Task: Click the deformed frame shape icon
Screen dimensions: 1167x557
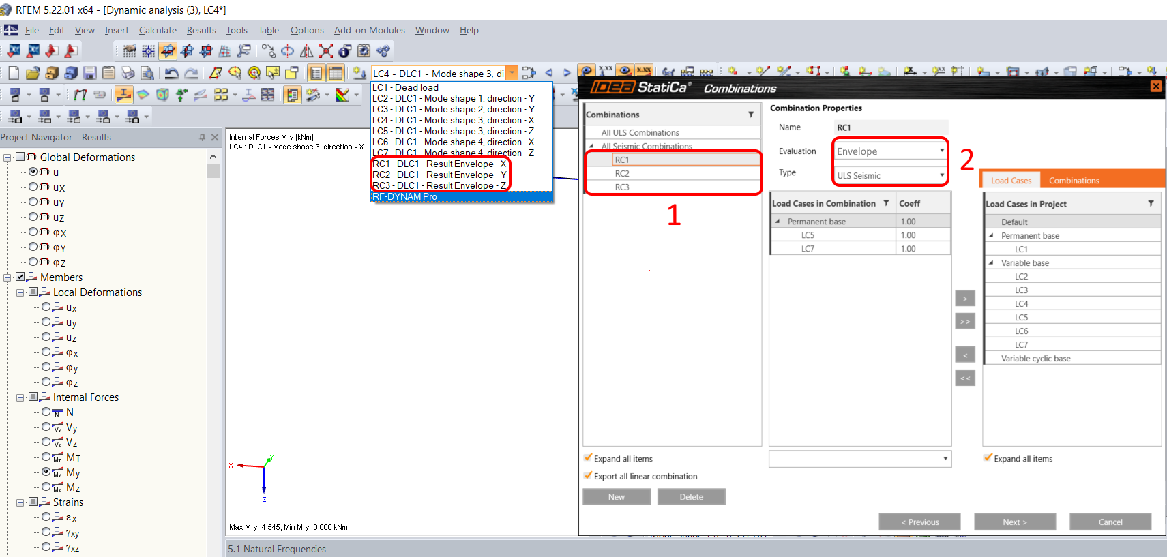Action: pos(80,95)
